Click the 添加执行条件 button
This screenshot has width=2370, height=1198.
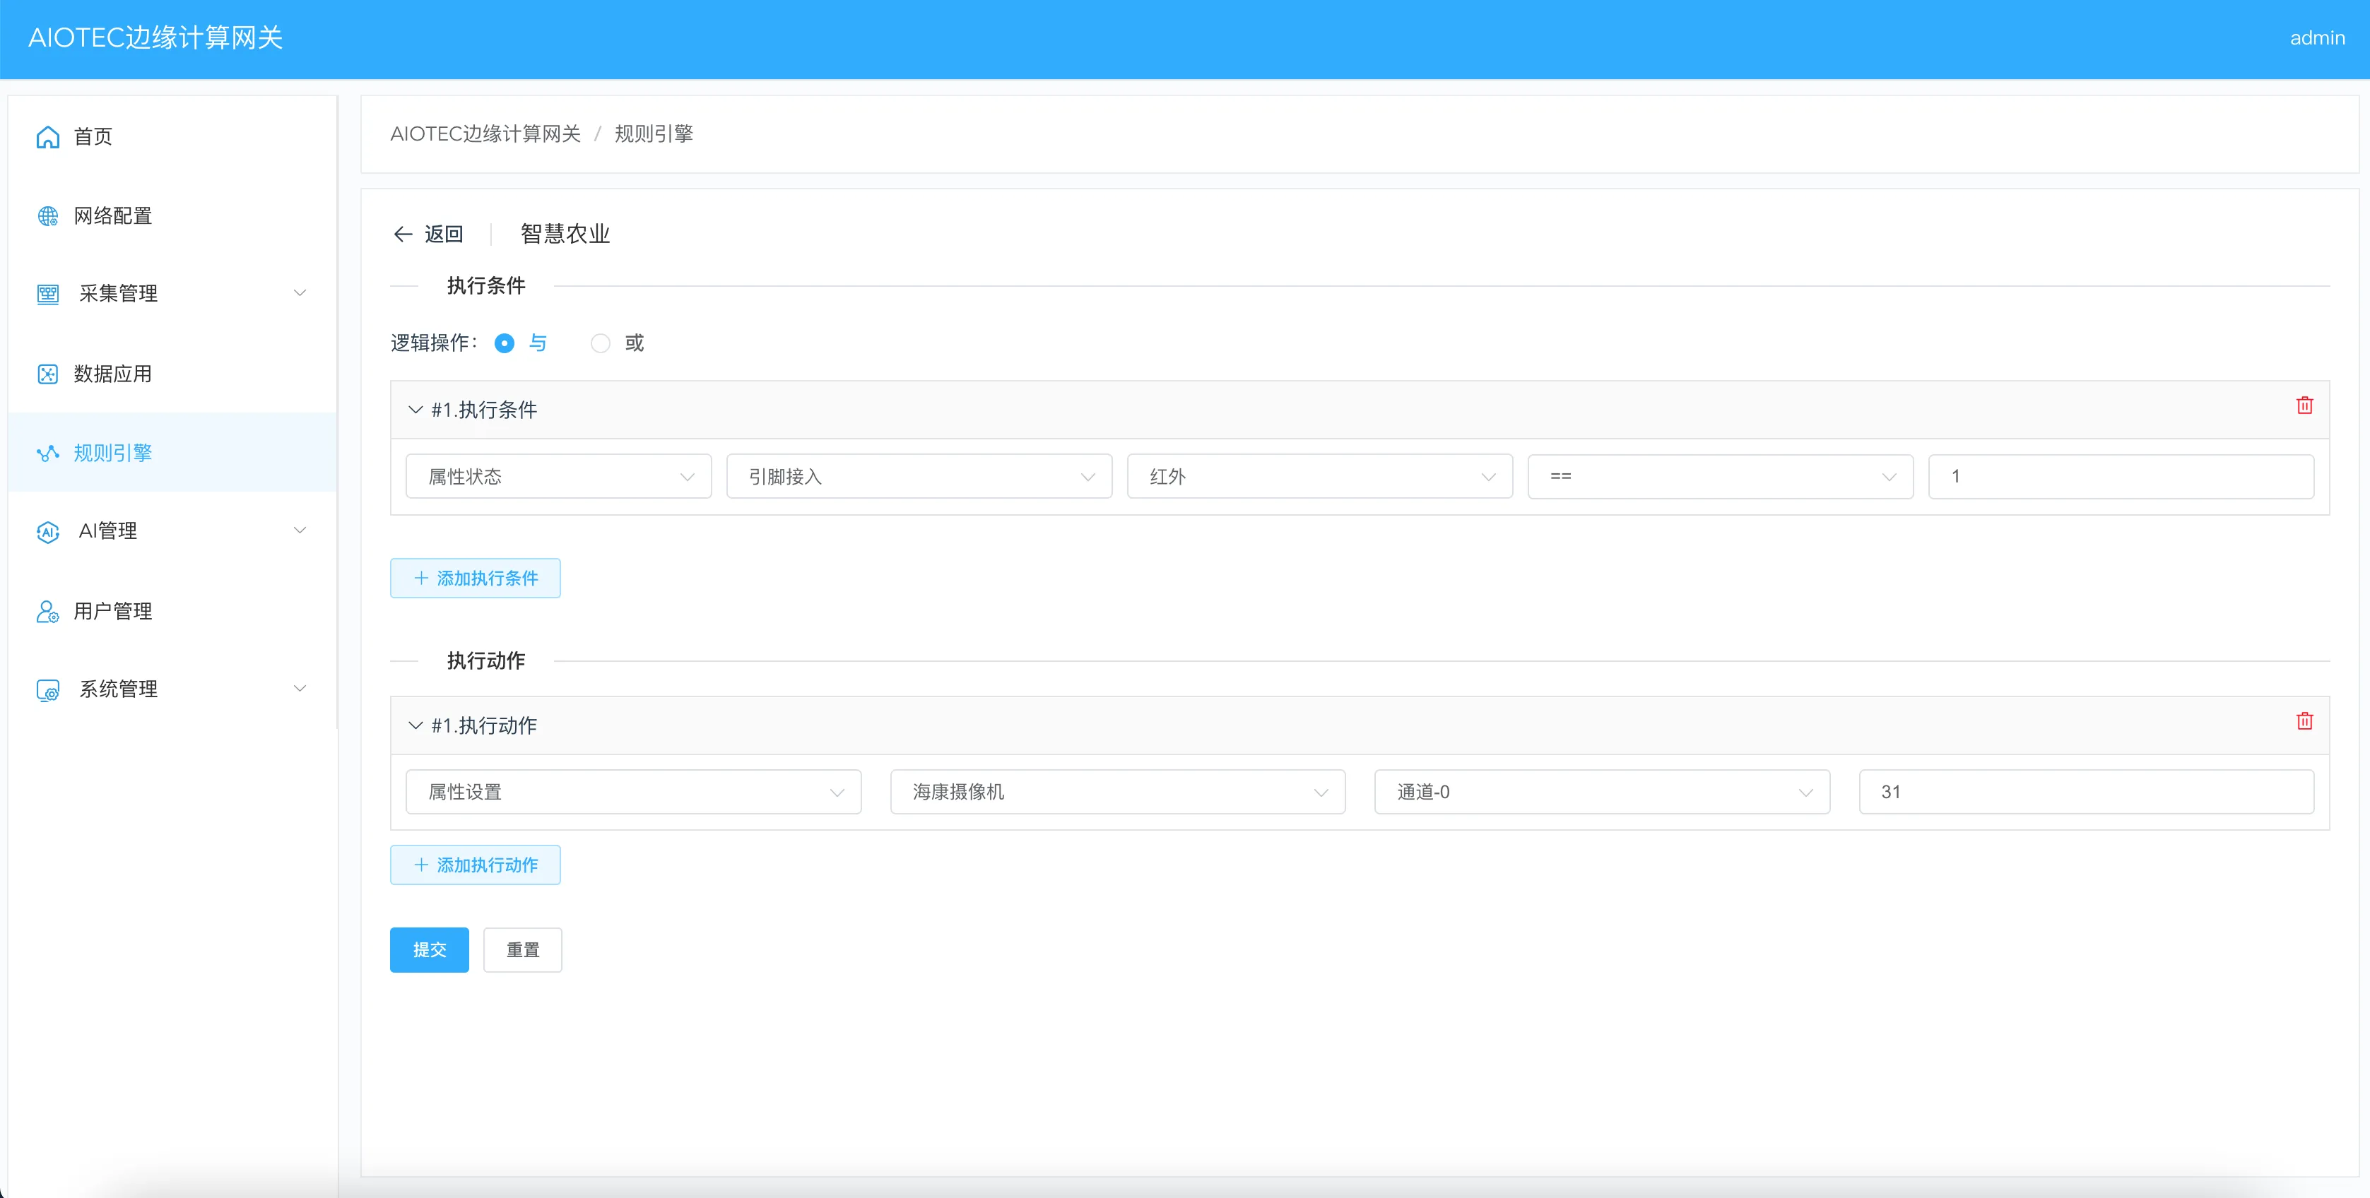pyautogui.click(x=475, y=579)
